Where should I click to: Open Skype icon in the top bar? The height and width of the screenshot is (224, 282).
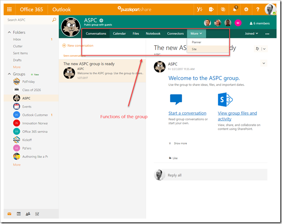click(223, 10)
